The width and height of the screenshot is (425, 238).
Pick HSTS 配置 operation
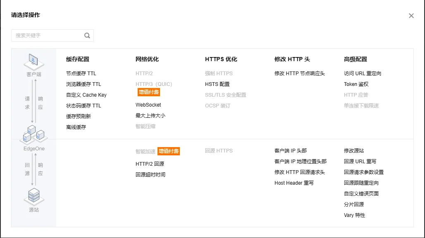(217, 84)
